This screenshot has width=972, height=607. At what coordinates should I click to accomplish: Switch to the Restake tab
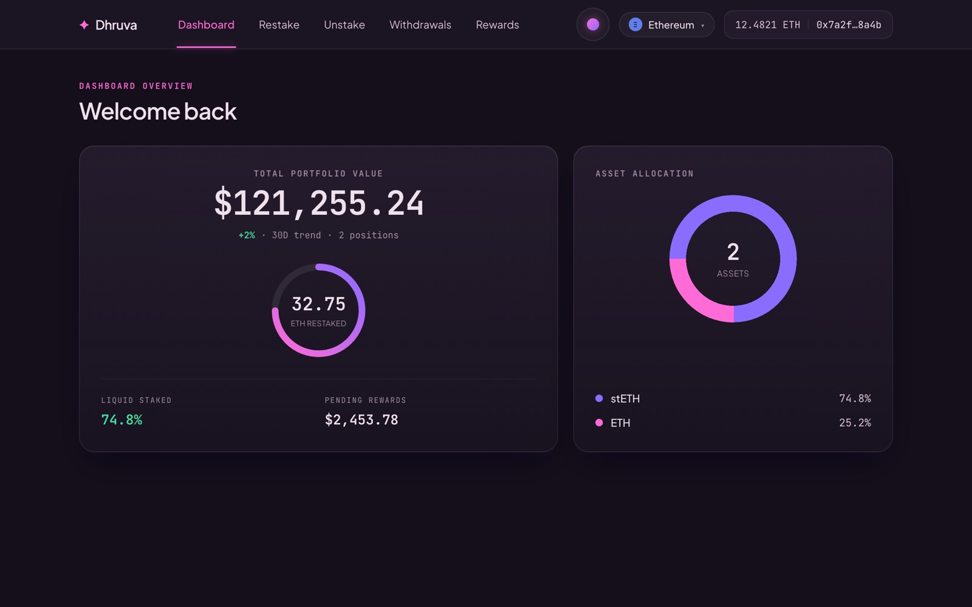[279, 25]
